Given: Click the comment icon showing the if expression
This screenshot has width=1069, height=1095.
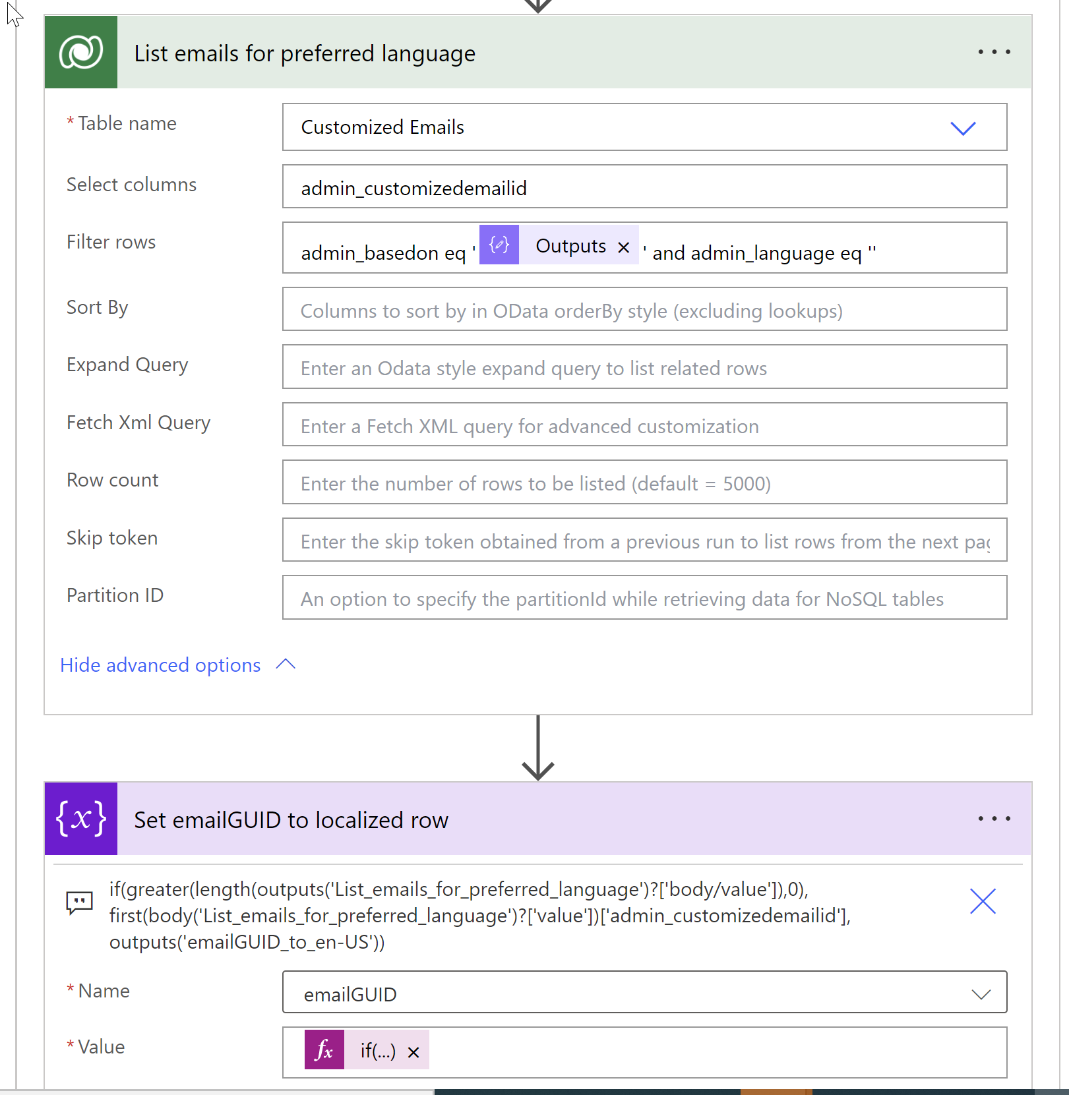Looking at the screenshot, I should tap(79, 902).
